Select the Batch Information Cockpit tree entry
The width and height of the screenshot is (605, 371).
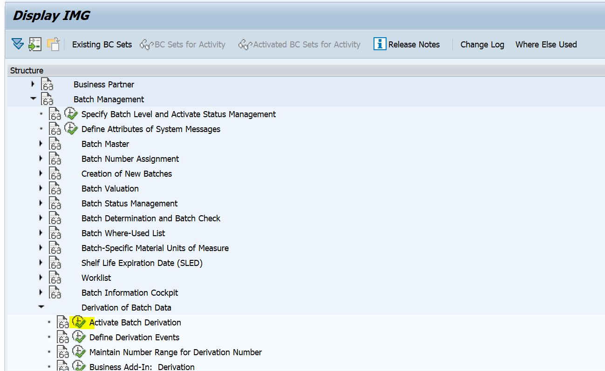(129, 292)
